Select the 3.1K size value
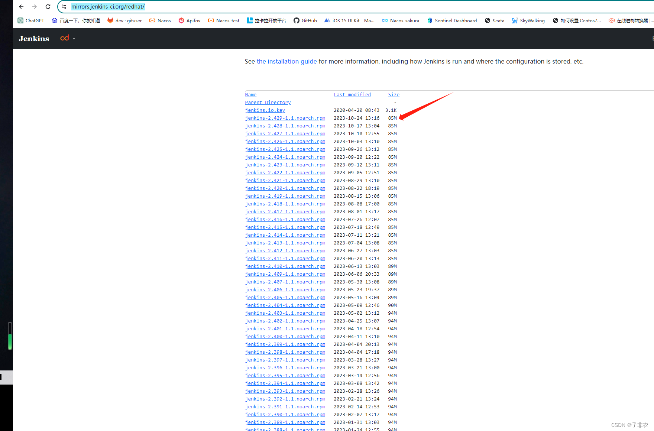The height and width of the screenshot is (431, 654). click(x=391, y=110)
